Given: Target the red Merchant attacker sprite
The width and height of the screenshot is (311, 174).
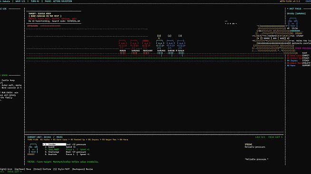Looking at the screenshot, I should (x=146, y=44).
